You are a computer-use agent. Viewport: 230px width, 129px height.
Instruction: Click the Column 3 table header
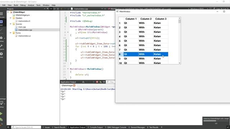click(161, 19)
